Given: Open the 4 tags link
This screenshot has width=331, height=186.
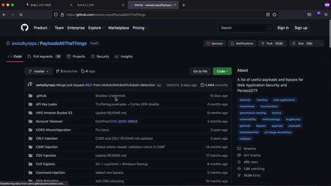Looking at the screenshot, I should [88, 71].
